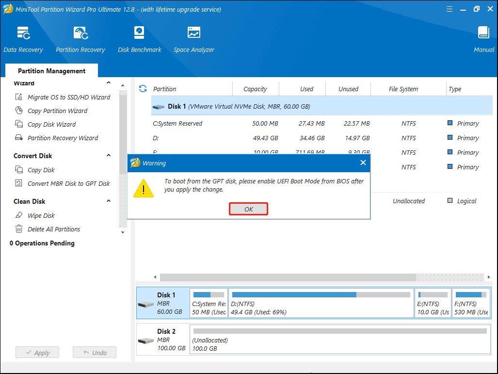498x374 pixels.
Task: Click the 0 Operations Pending label
Action: click(42, 243)
